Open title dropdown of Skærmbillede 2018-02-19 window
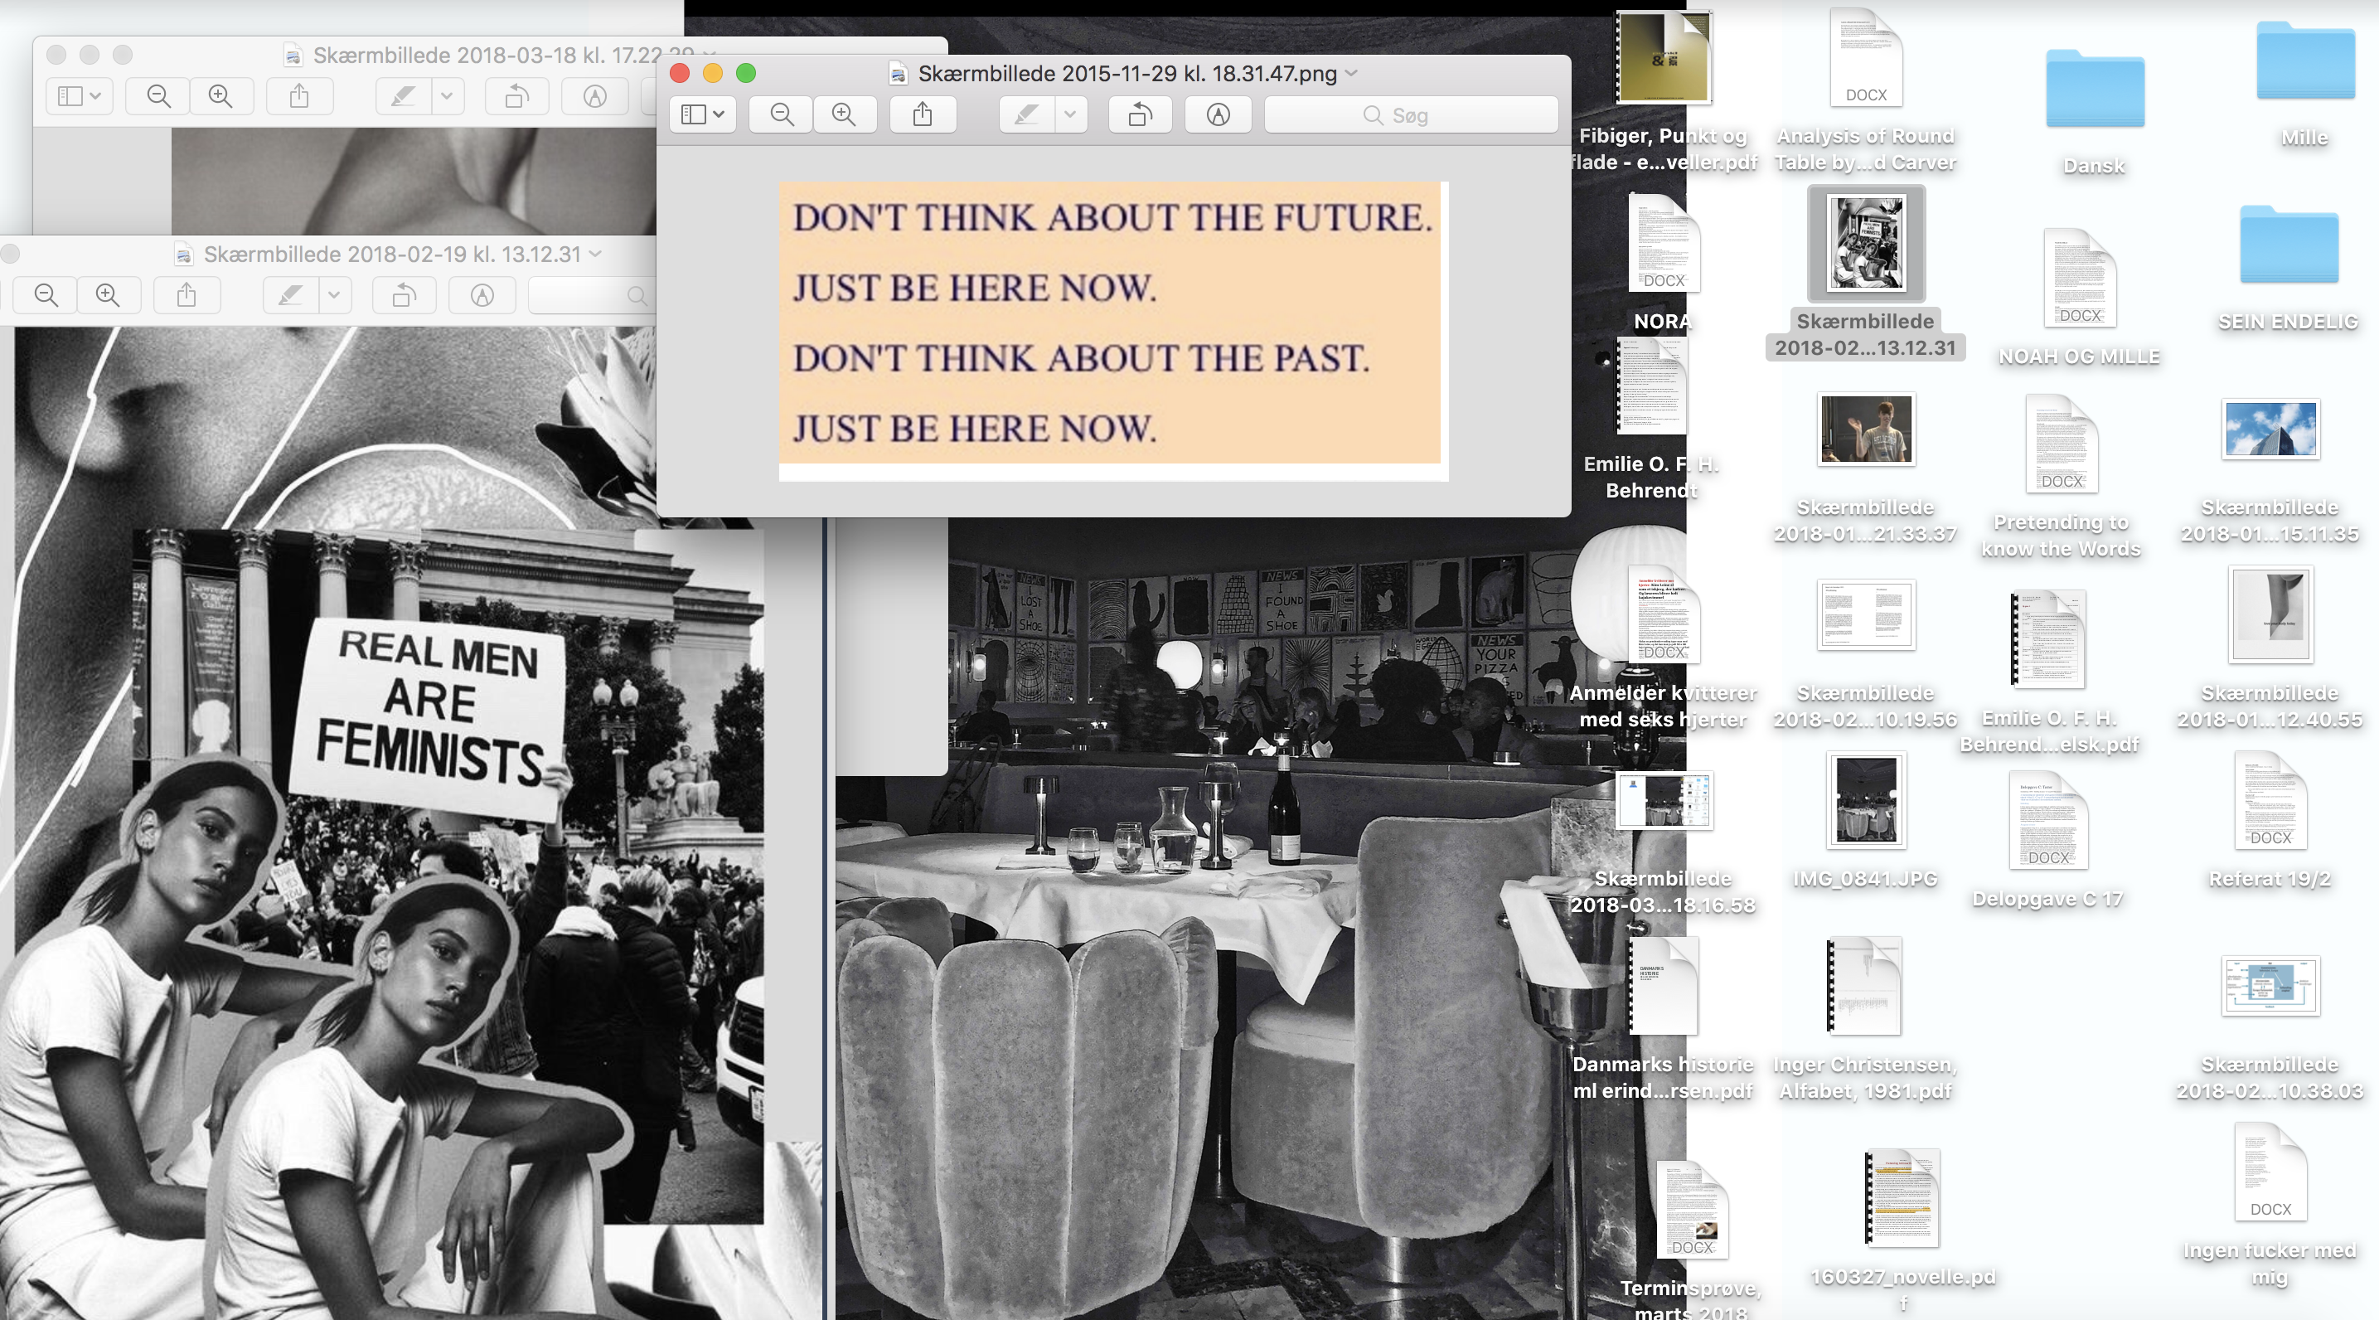Viewport: 2379px width, 1320px height. (596, 254)
